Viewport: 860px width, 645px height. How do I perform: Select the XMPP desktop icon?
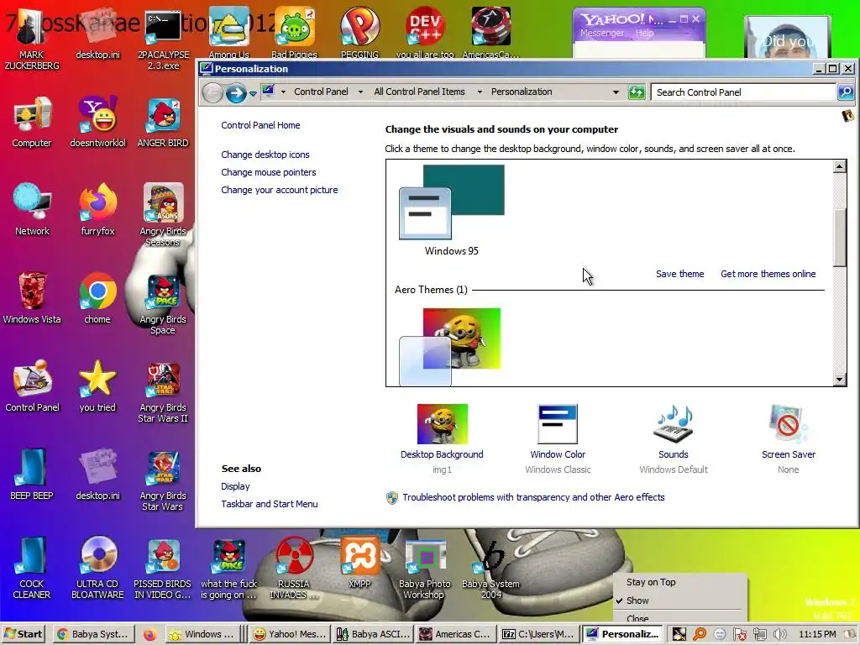[359, 562]
